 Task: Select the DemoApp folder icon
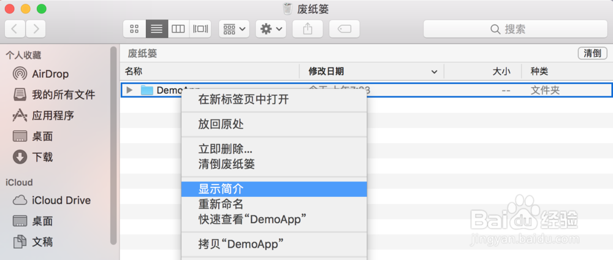tap(147, 90)
